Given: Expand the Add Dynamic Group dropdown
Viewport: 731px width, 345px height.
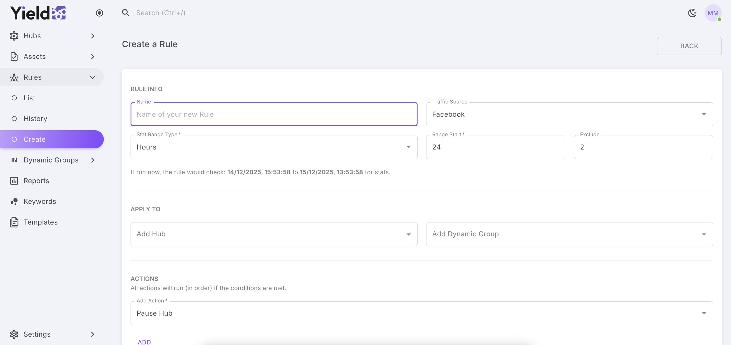Looking at the screenshot, I should coord(569,234).
